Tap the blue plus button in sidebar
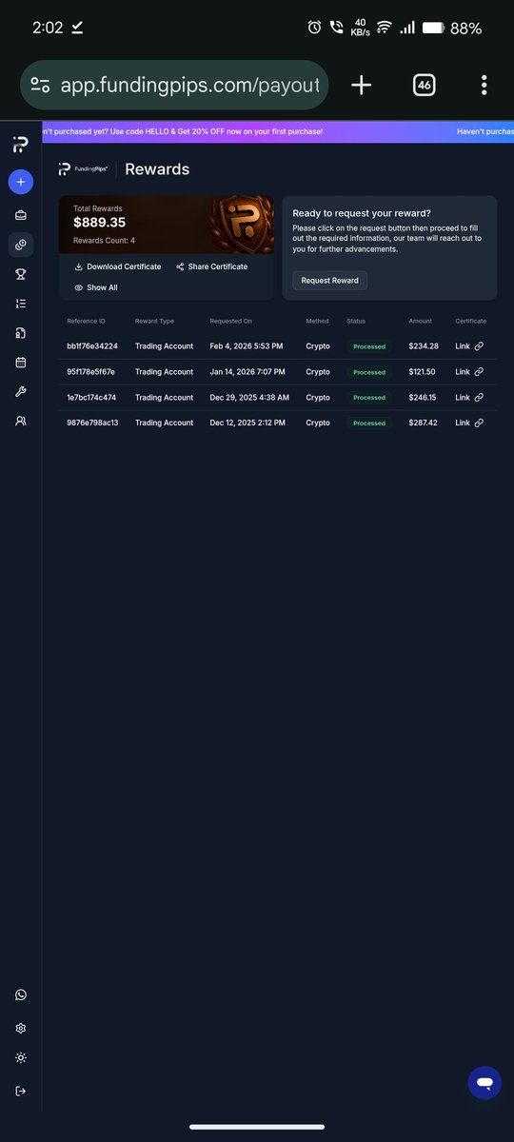Screen dimensions: 514x1142 tap(21, 182)
